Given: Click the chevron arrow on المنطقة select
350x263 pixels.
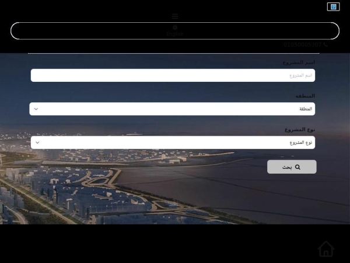Looking at the screenshot, I should tap(36, 109).
